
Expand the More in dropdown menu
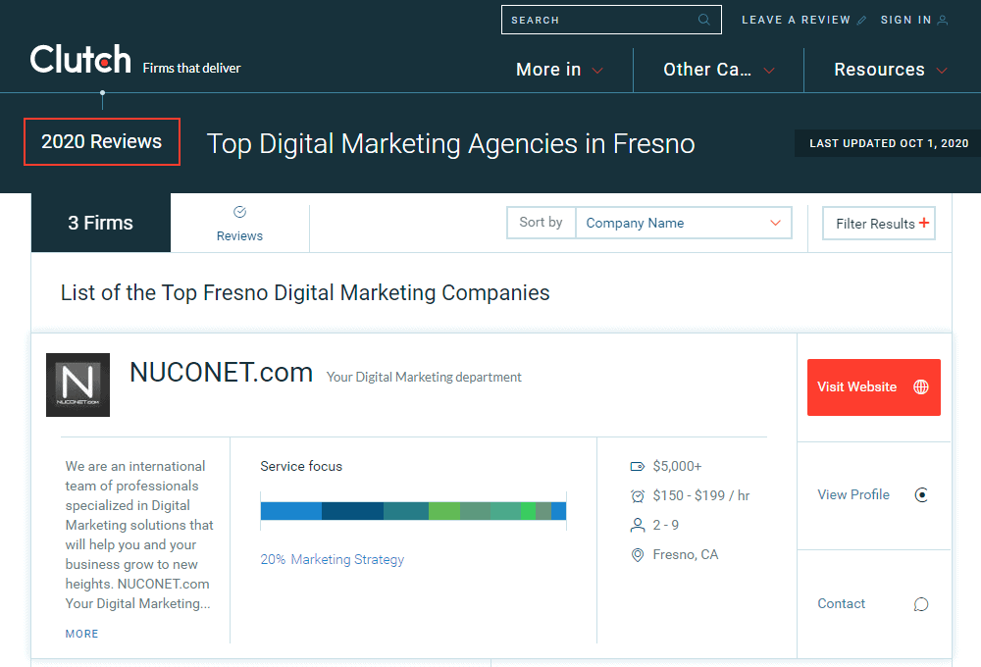pos(559,70)
